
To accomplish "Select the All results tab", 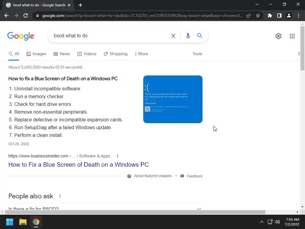I will (14, 54).
